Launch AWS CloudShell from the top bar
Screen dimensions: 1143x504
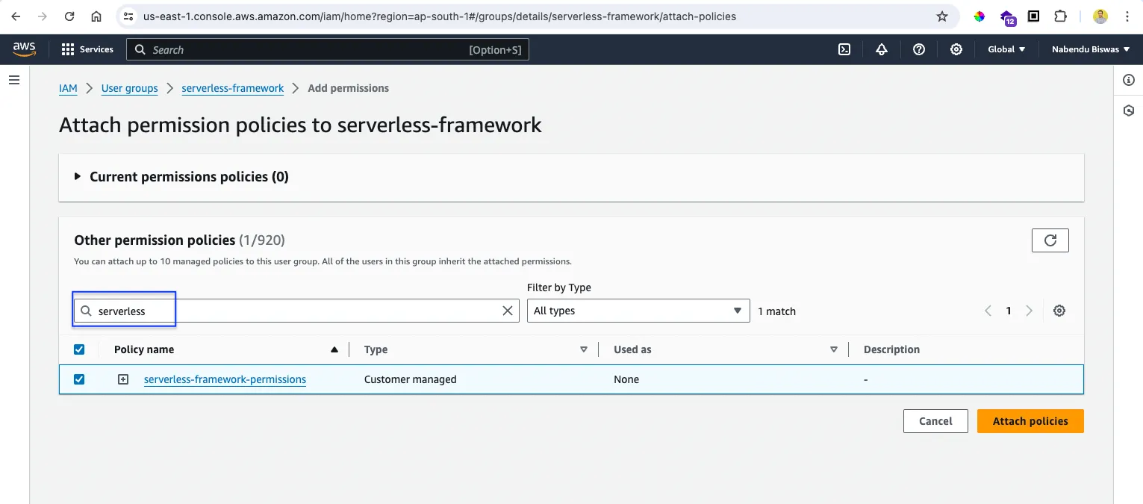click(x=844, y=49)
